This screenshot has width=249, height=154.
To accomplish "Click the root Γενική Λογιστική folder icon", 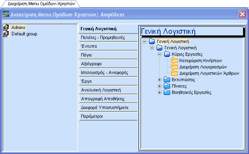I will [x=152, y=41].
